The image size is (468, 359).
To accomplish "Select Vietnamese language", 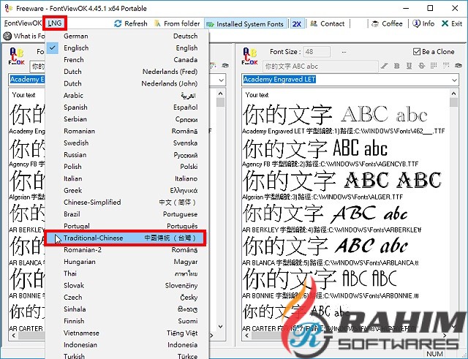I will pos(127,333).
